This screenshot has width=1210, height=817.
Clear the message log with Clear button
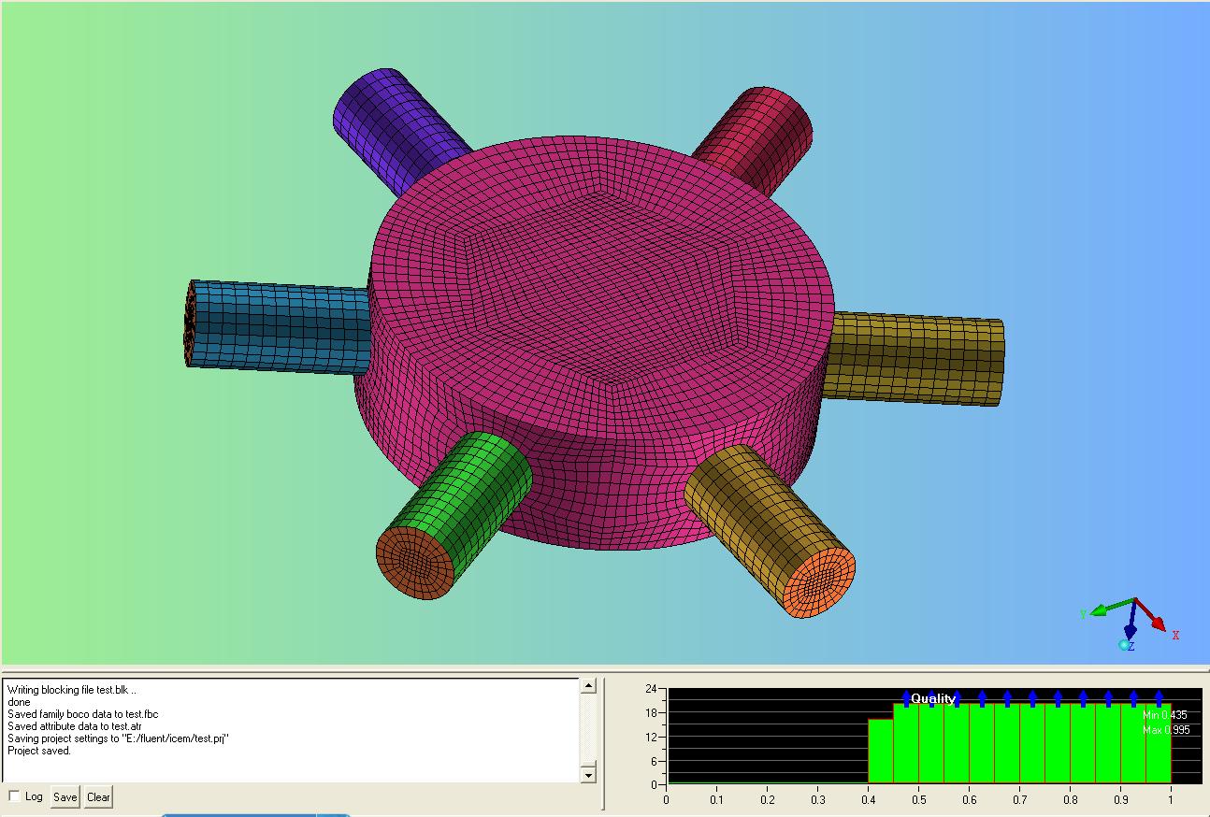98,797
